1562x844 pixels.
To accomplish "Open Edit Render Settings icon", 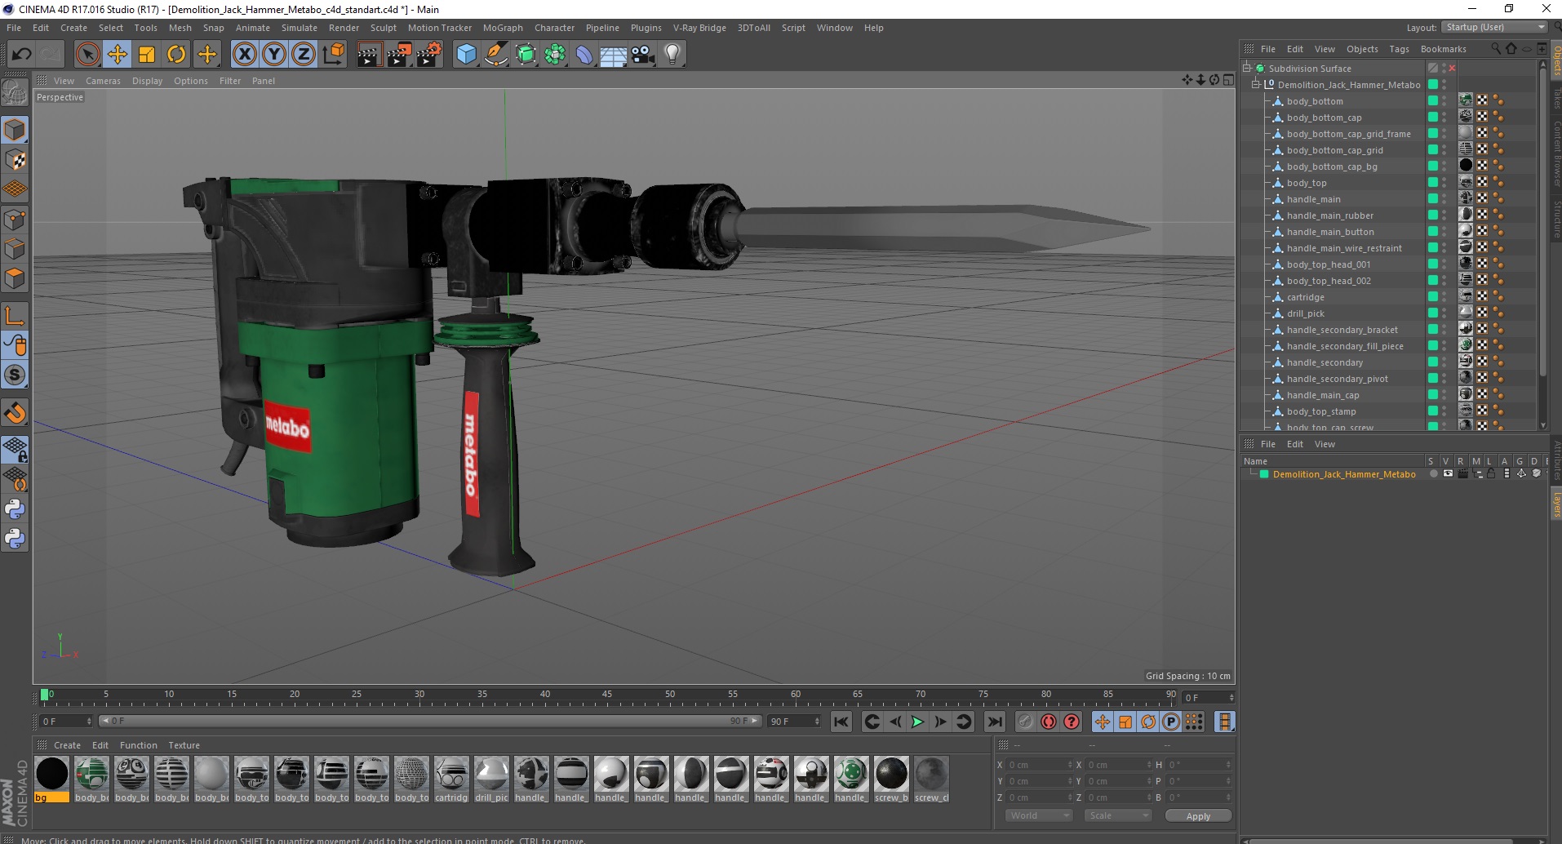I will pos(428,55).
